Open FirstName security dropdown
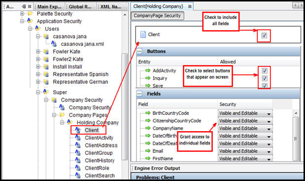Image resolution: width=305 pixels, height=181 pixels. pyautogui.click(x=245, y=158)
